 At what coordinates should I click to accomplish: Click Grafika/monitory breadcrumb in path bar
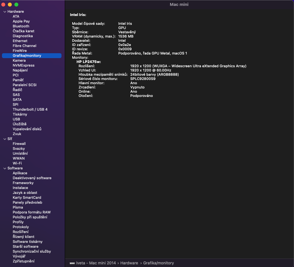[159, 263]
